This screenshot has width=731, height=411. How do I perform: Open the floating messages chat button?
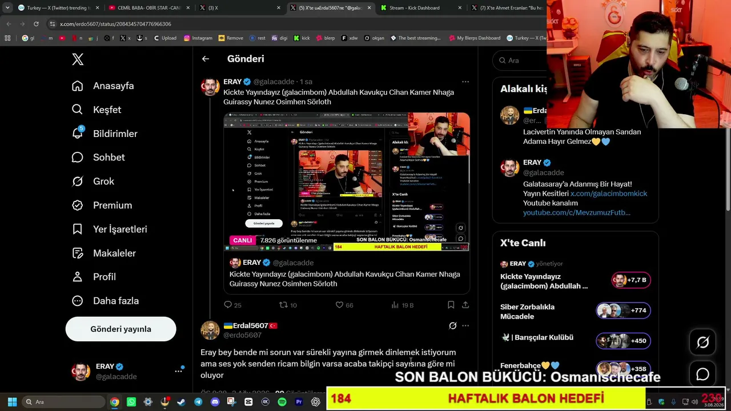point(702,374)
